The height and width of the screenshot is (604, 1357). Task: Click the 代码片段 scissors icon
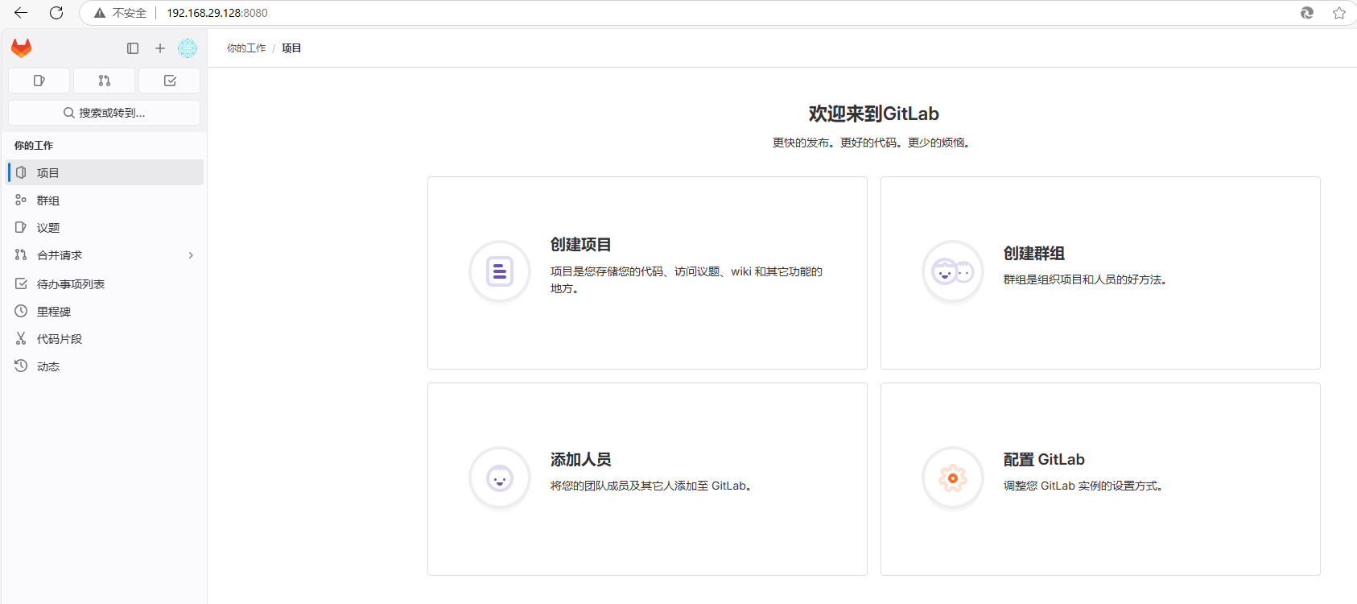pyautogui.click(x=21, y=338)
